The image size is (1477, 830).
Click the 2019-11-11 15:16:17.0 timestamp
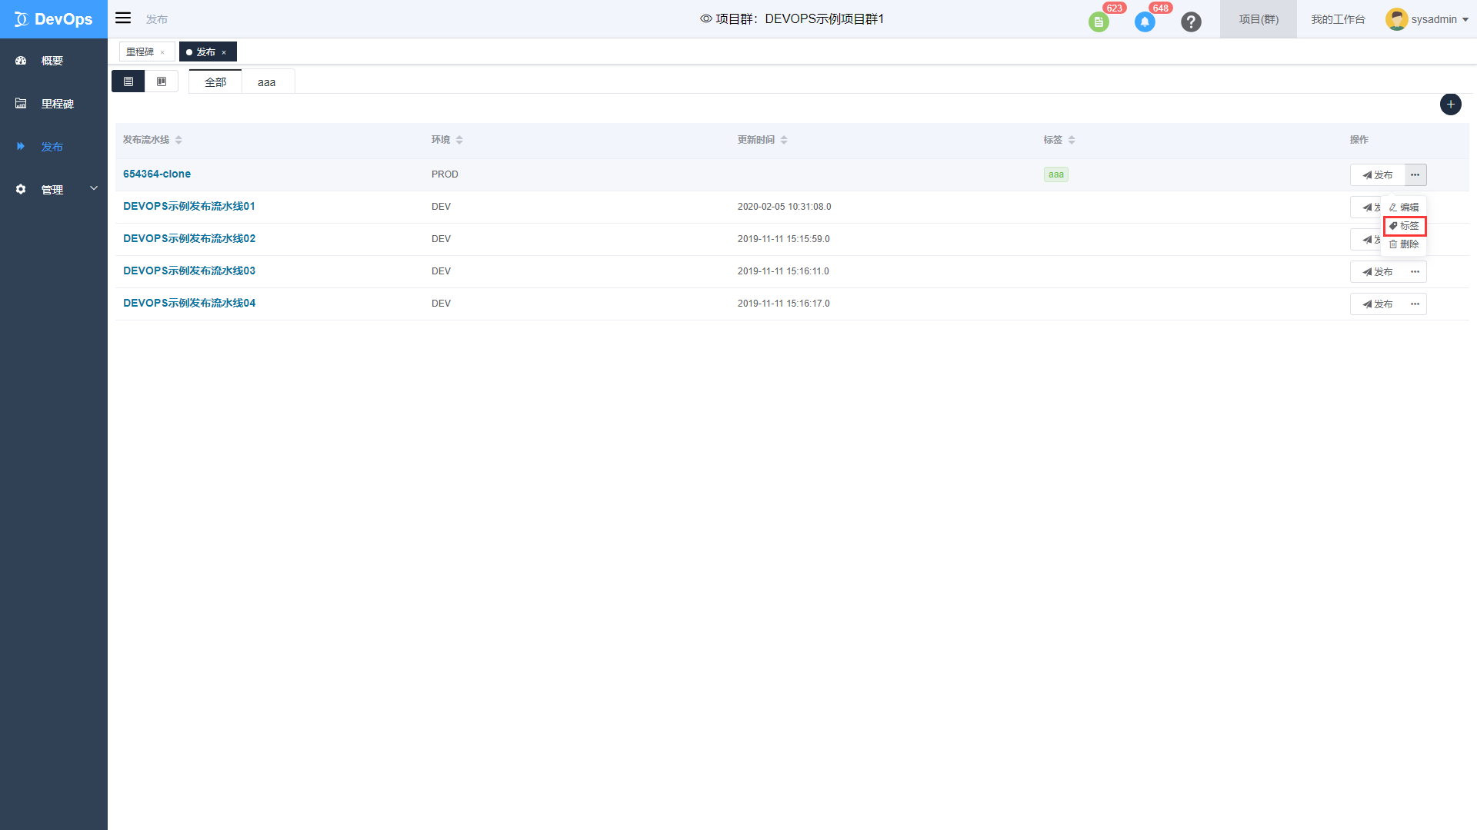click(783, 304)
